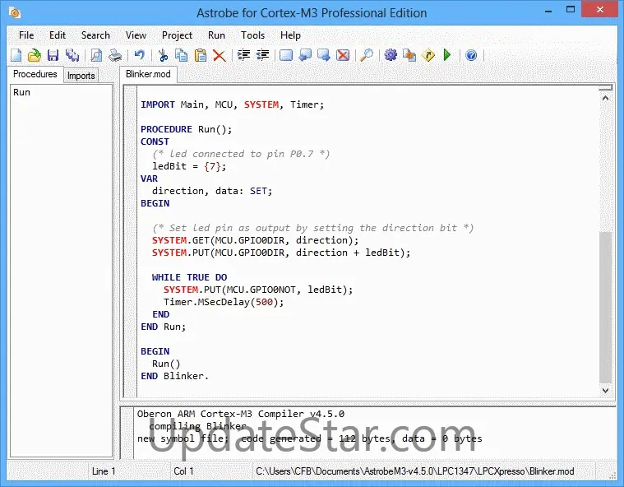Image resolution: width=624 pixels, height=487 pixels.
Task: Close the window using red-crossed window icon
Action: (343, 55)
